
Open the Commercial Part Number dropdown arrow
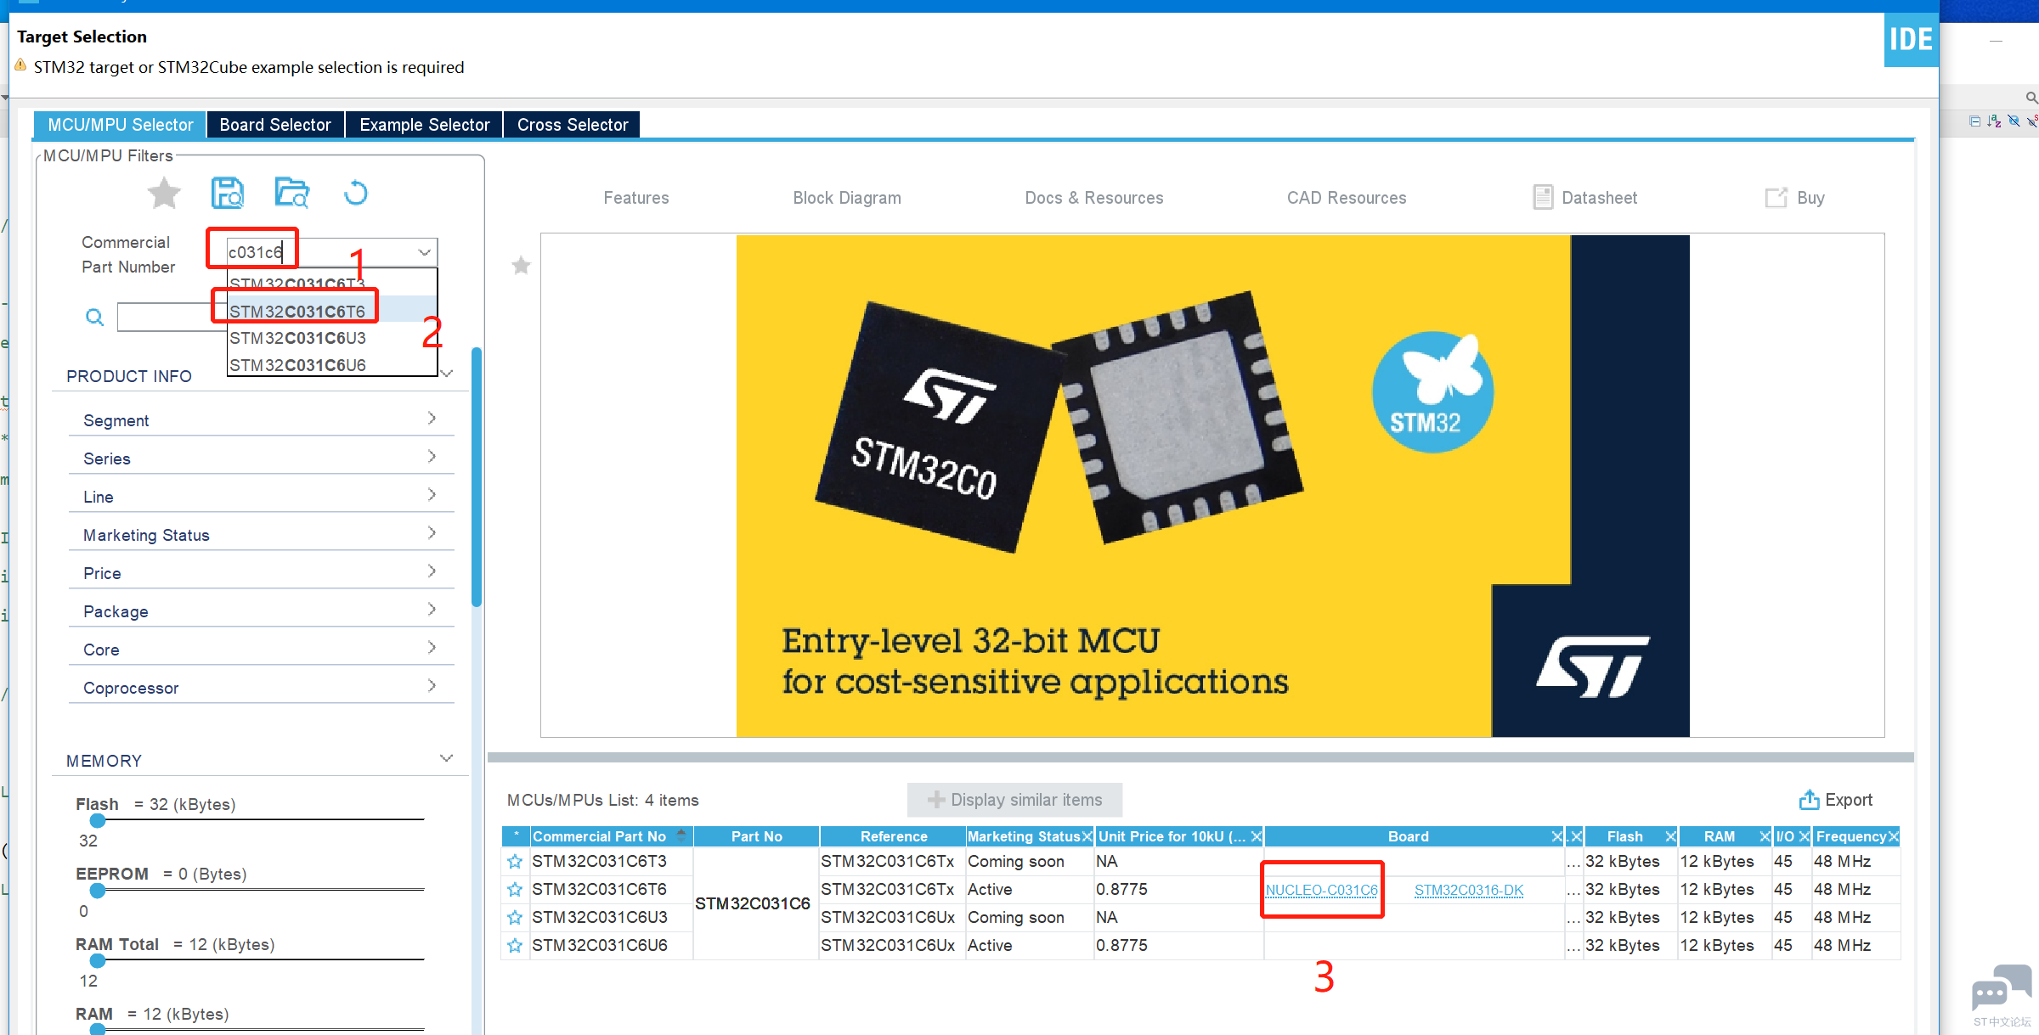coord(424,252)
